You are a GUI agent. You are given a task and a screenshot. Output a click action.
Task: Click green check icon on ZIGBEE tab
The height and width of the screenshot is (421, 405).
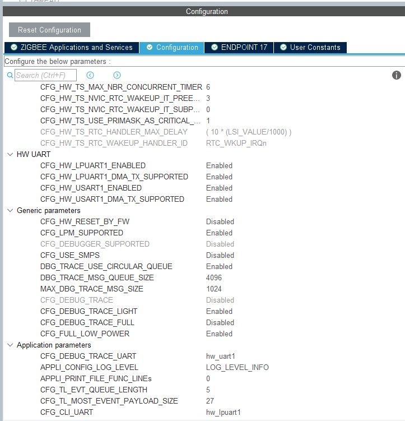click(14, 47)
